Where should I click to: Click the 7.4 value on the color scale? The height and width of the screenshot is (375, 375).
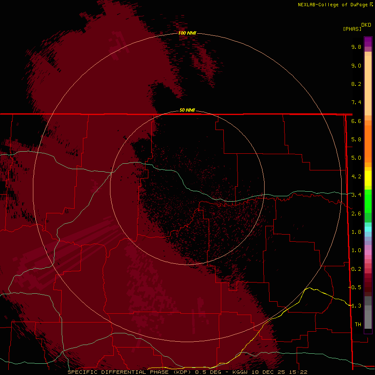(x=356, y=102)
